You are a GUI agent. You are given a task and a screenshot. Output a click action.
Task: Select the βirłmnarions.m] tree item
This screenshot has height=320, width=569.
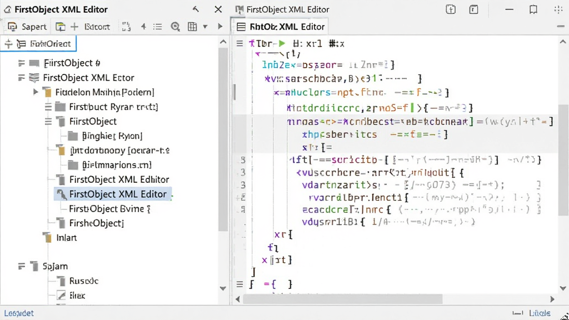(117, 164)
